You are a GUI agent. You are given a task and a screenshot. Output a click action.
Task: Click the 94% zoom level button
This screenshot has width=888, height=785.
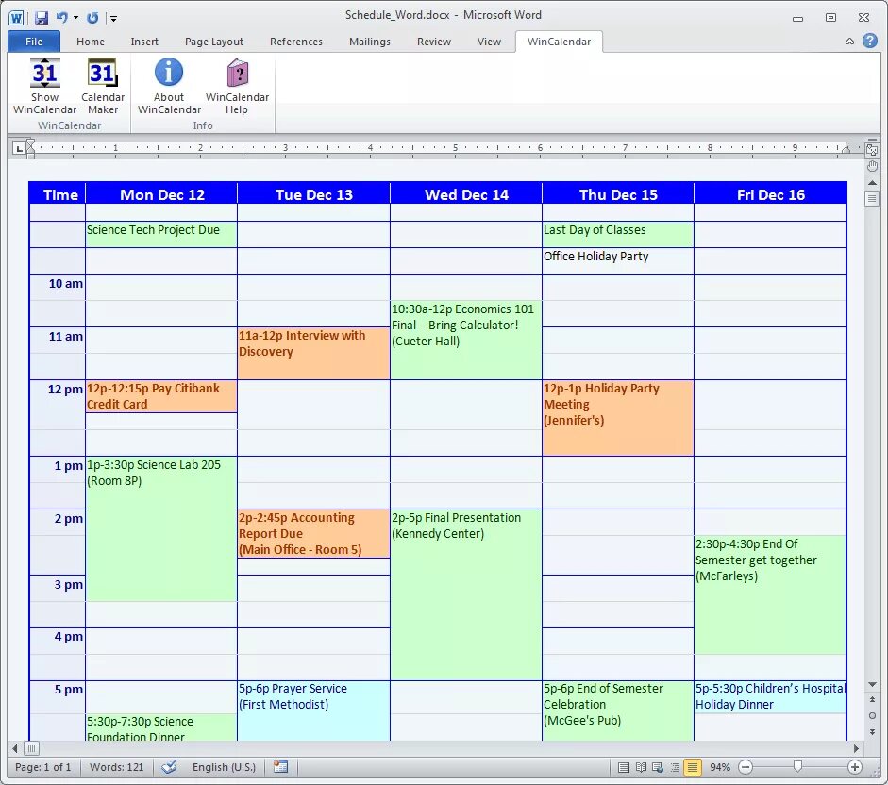[720, 767]
